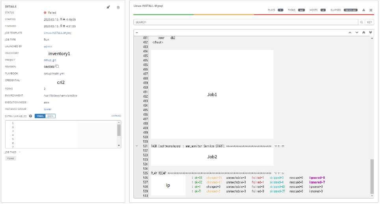Collapse task at line 501

pos(137,146)
